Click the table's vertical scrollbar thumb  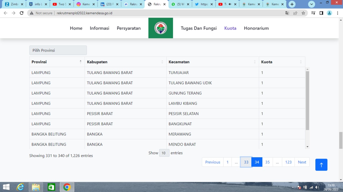pyautogui.click(x=307, y=101)
